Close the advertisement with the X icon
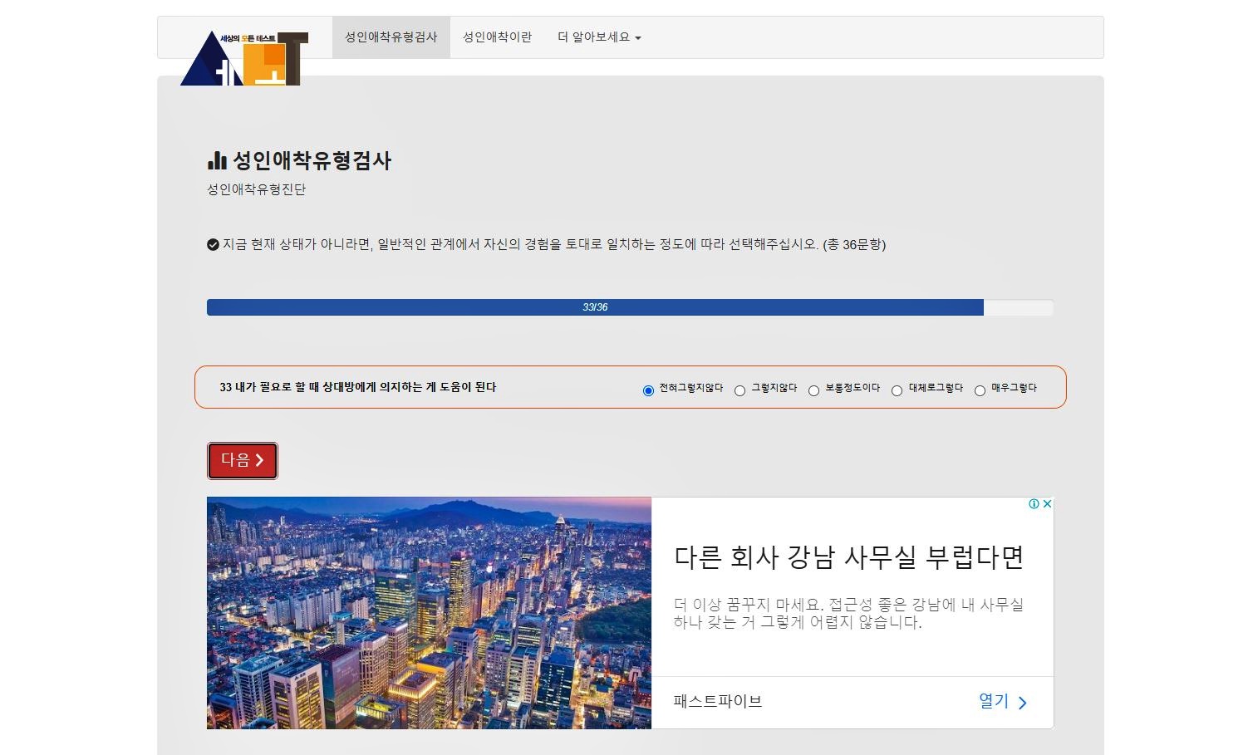Screen dimensions: 1248x755 (1047, 504)
